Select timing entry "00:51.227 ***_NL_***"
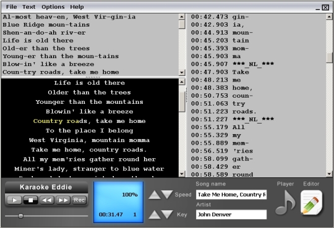 233,119
